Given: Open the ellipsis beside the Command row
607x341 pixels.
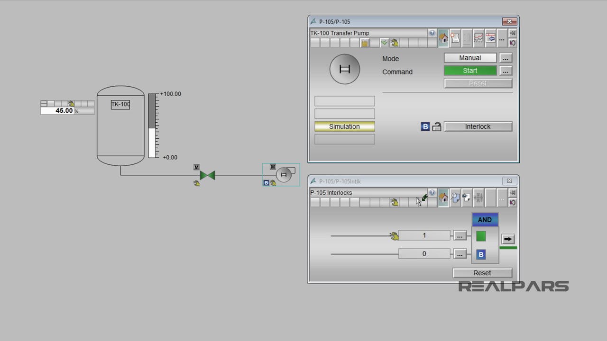Looking at the screenshot, I should [505, 71].
